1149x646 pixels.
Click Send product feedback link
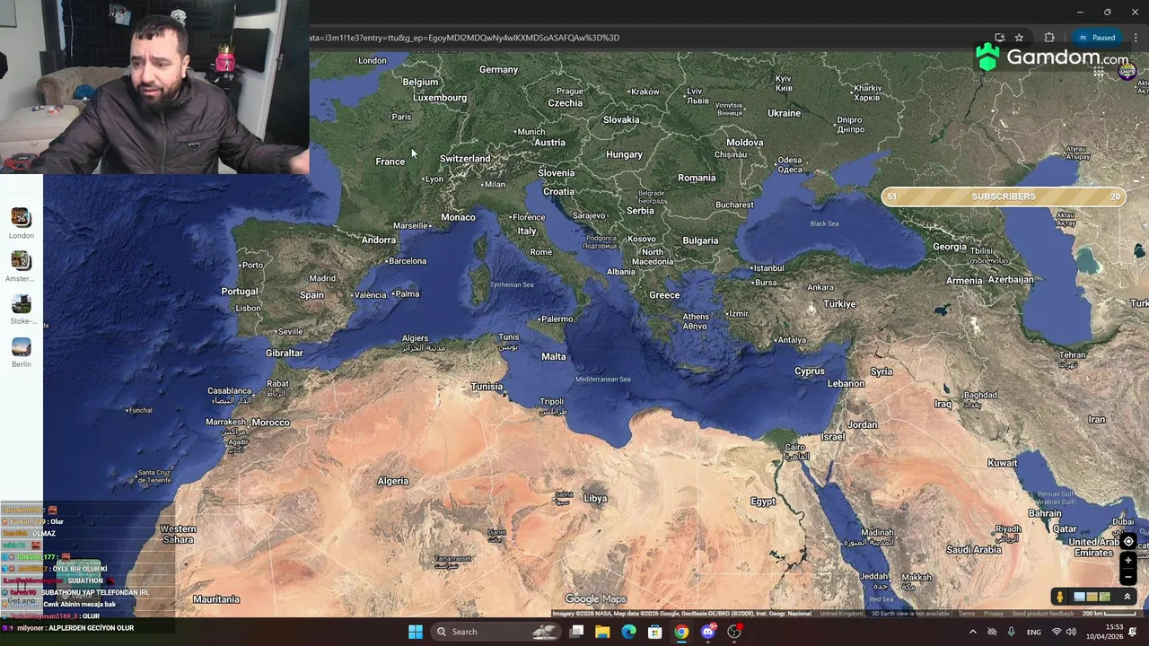point(1042,614)
